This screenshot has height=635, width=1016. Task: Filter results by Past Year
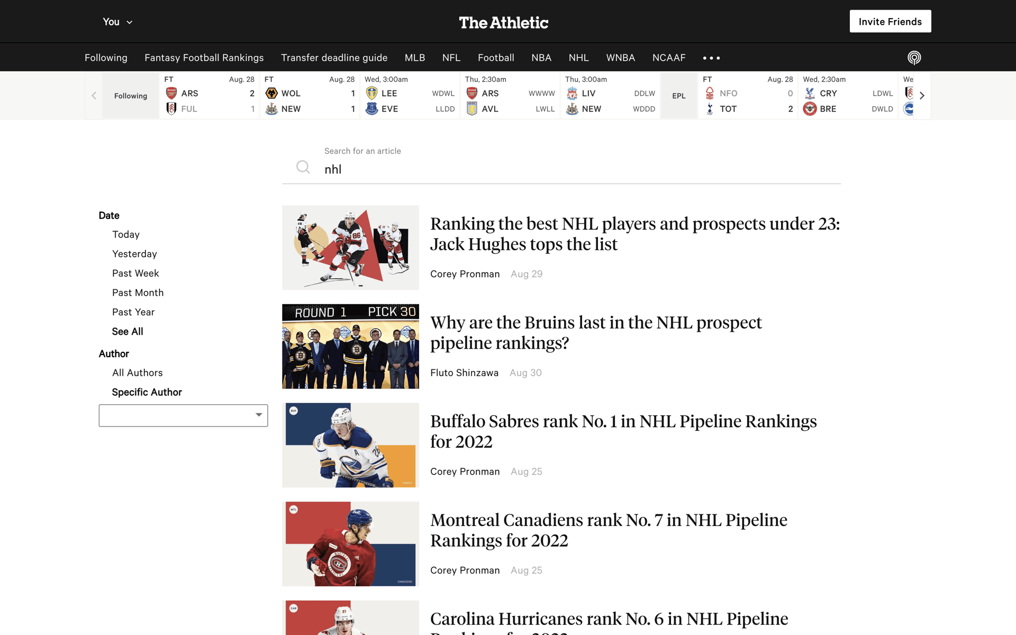[x=133, y=312]
